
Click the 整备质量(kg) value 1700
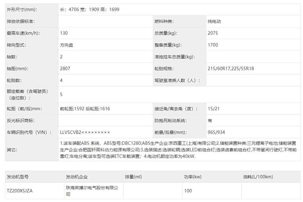(213, 45)
